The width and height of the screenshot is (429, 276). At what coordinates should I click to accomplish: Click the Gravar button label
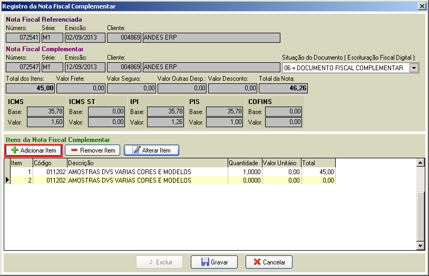coord(219,262)
